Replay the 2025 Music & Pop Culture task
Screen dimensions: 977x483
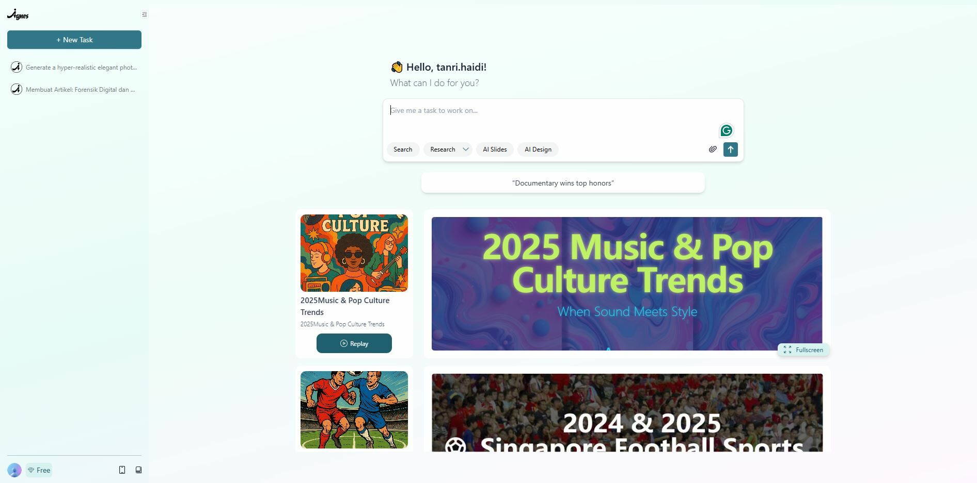(x=354, y=343)
